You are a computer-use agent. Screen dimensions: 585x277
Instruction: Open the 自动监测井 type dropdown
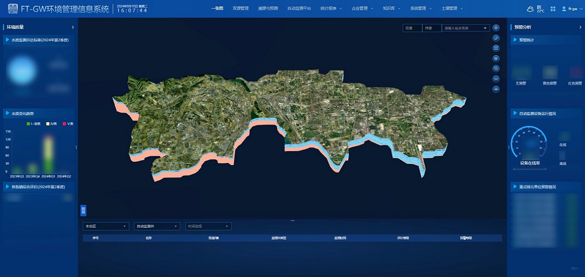click(157, 226)
